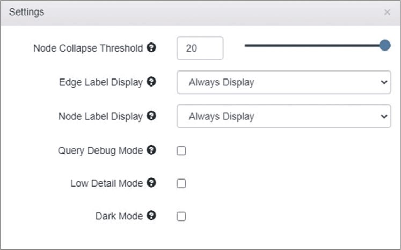Enable the Query Debug Mode checkbox

coord(181,151)
